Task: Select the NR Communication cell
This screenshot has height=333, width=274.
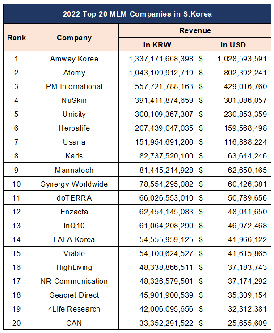Action: coord(74,281)
